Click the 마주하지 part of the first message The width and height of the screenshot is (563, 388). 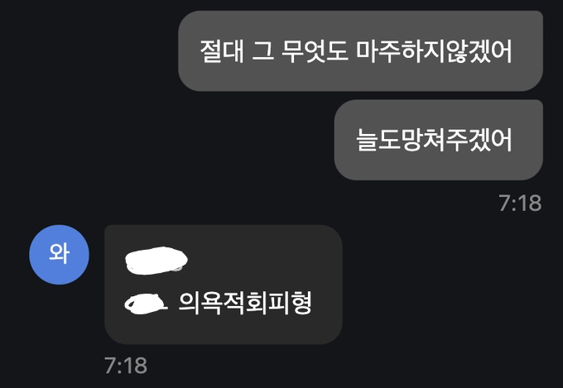tap(401, 51)
